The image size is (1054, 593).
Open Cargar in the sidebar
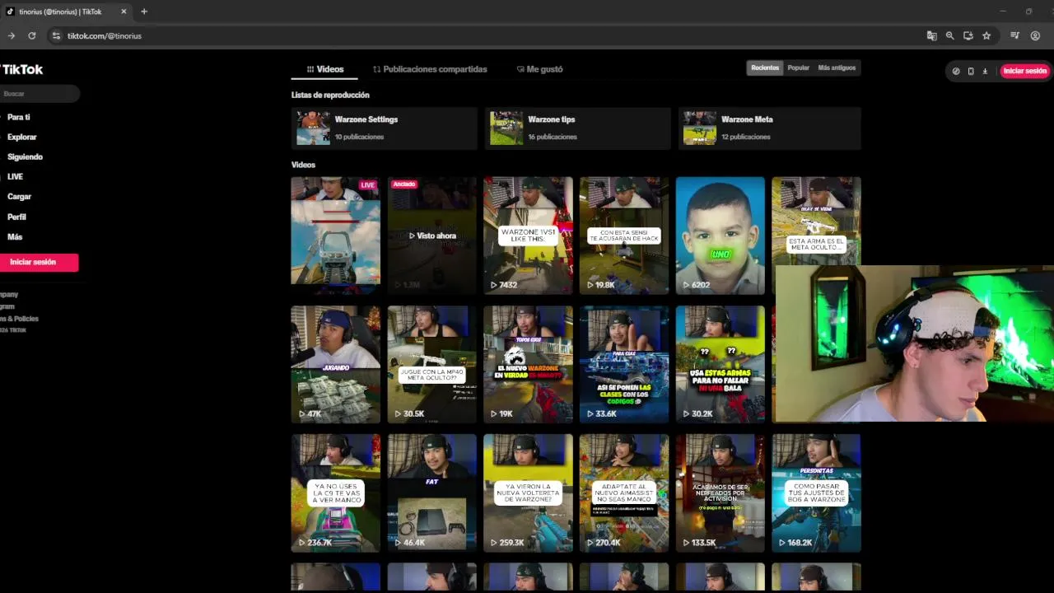point(19,197)
